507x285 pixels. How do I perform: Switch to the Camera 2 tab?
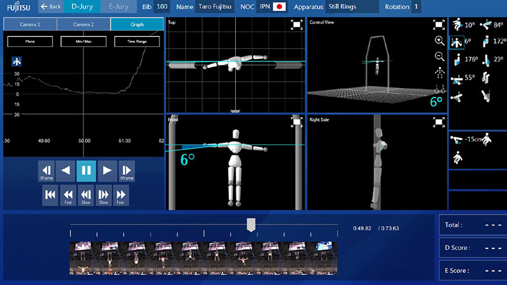click(x=83, y=24)
